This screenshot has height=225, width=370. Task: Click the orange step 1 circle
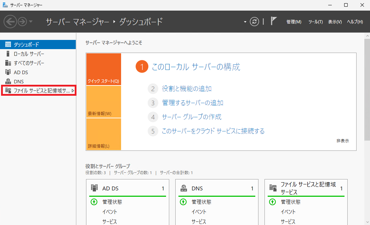tap(142, 67)
